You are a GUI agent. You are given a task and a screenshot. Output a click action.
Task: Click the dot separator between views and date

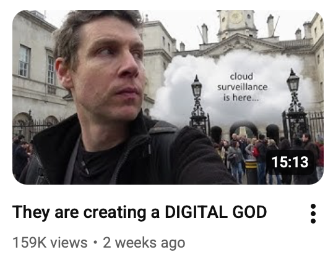95,243
